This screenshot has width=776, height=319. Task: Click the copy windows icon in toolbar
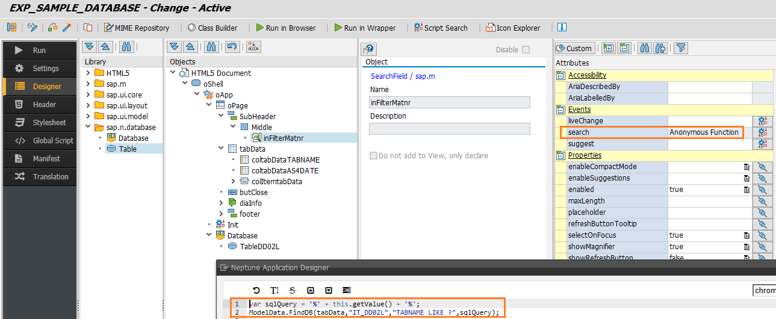tap(88, 28)
